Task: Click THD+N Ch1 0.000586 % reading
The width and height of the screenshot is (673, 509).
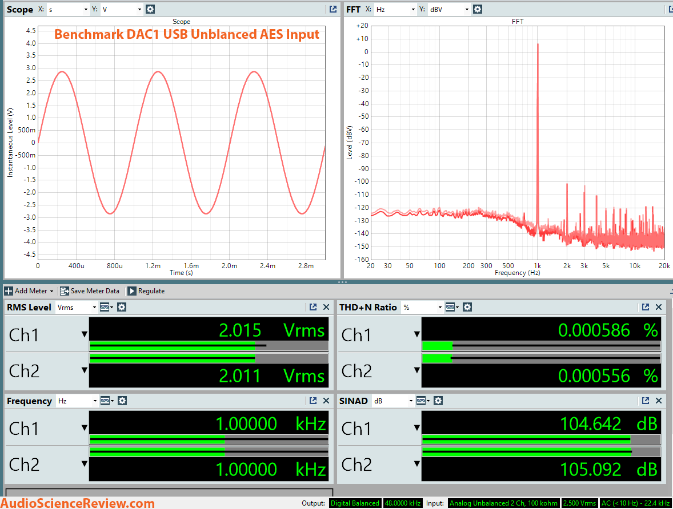Action: click(x=608, y=330)
